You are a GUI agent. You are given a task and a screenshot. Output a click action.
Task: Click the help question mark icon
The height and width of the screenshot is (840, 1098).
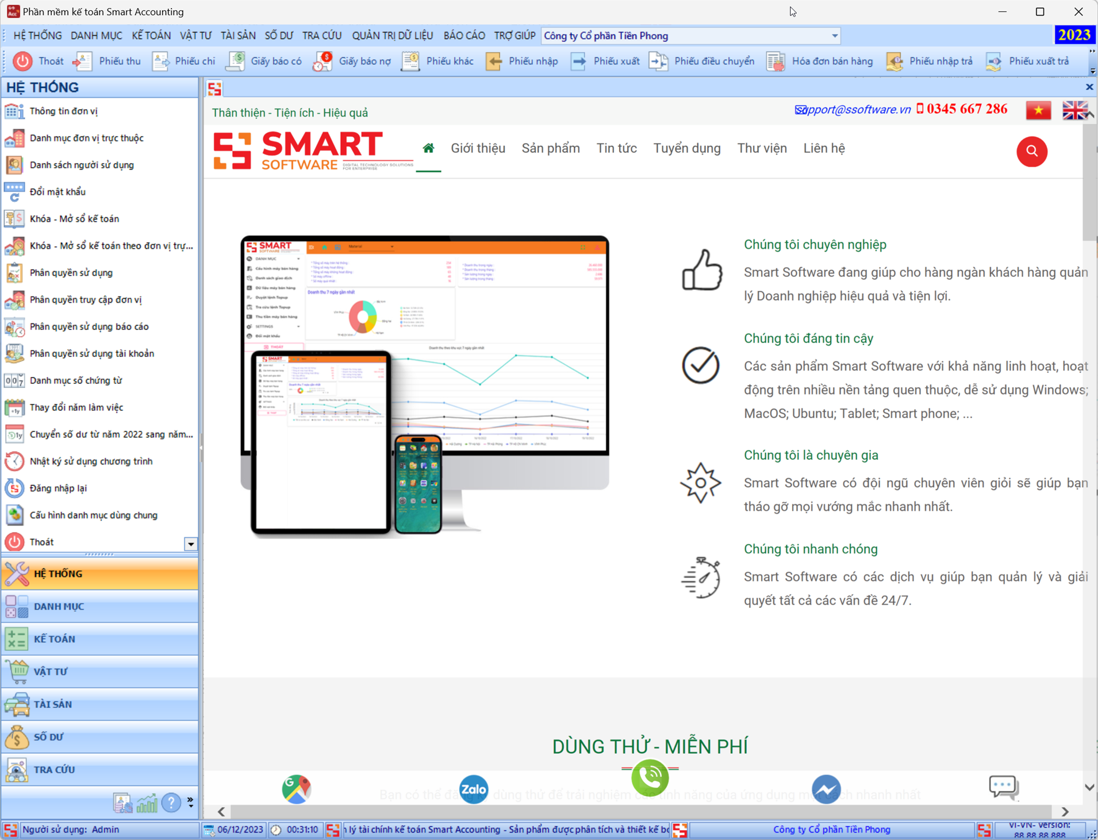171,802
